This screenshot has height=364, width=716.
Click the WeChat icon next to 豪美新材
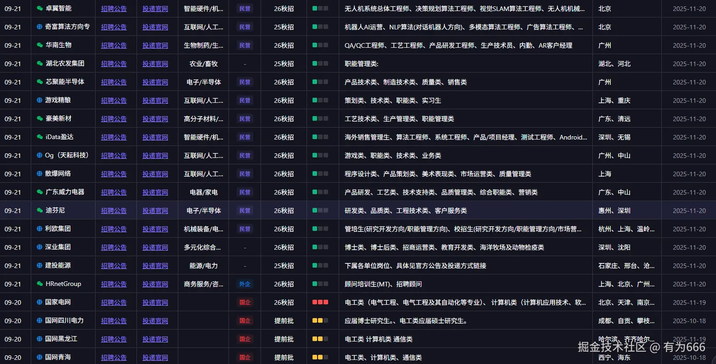tap(40, 118)
